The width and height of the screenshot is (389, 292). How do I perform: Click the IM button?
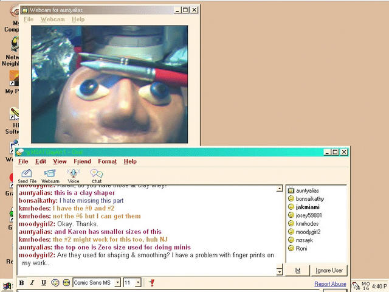pyautogui.click(x=297, y=270)
